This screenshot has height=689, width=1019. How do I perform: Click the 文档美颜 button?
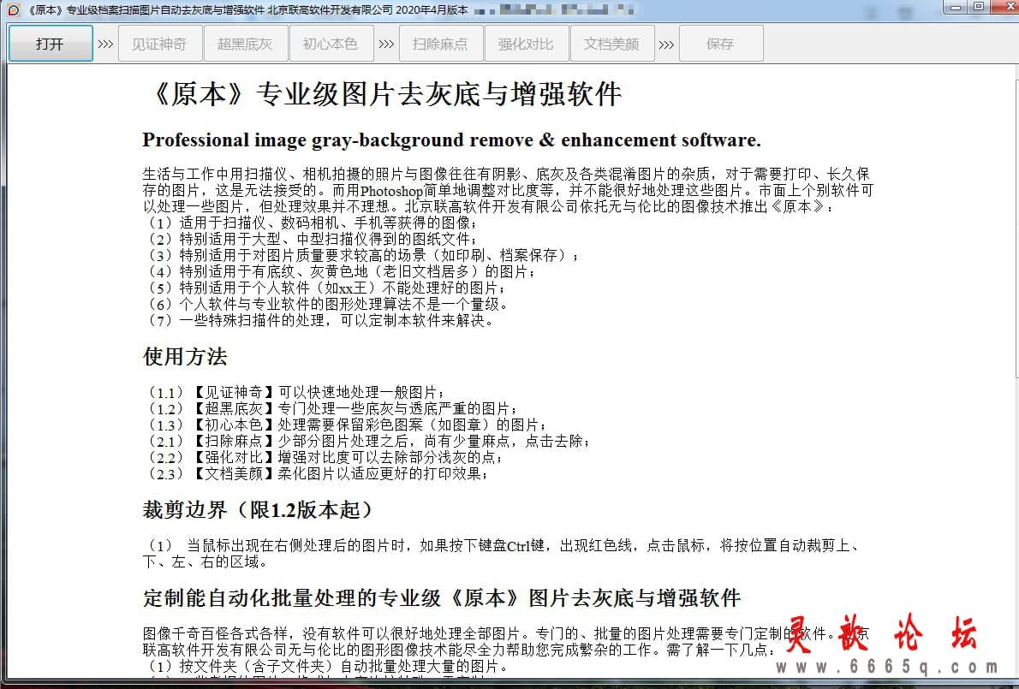612,44
